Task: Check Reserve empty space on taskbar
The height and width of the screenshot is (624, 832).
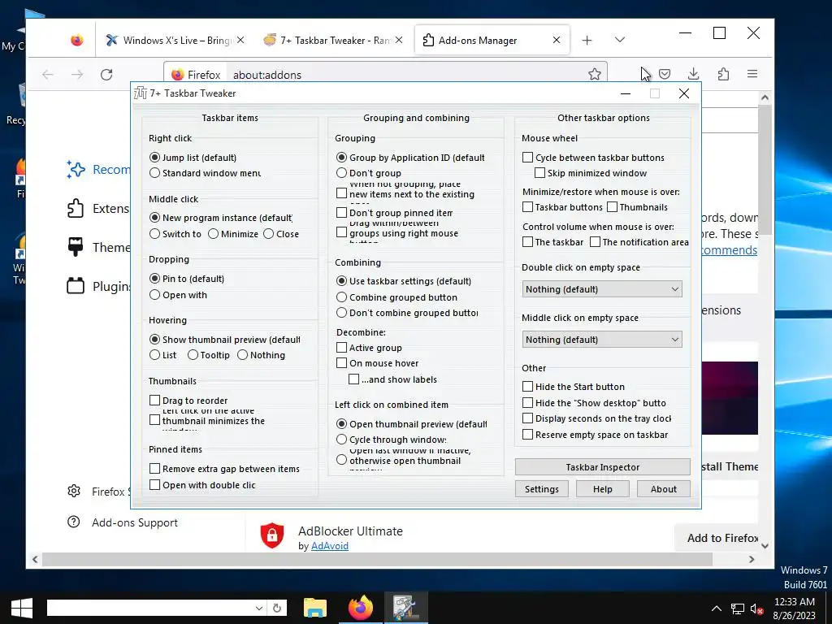Action: click(x=527, y=435)
